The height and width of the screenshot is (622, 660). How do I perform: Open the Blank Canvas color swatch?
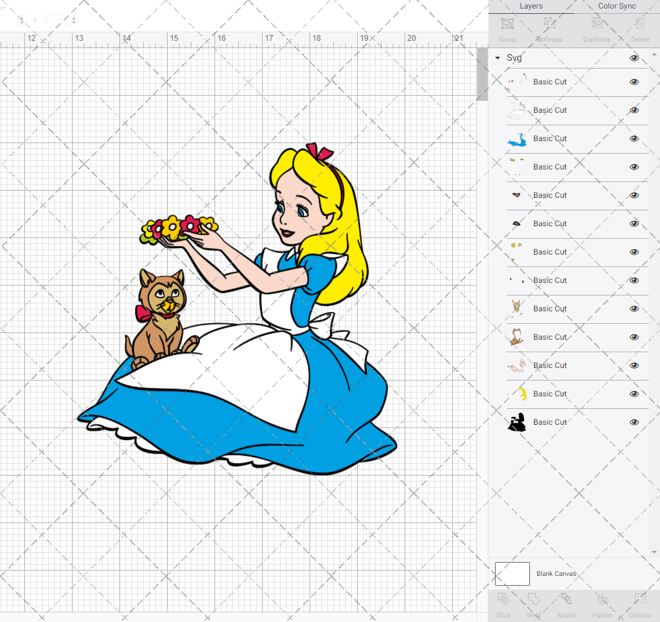click(512, 574)
